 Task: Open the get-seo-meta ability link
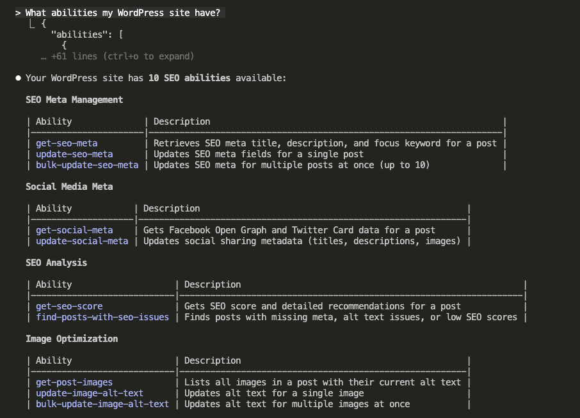tap(67, 143)
